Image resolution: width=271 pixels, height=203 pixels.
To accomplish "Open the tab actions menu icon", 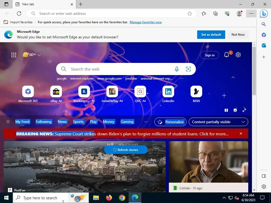I will (6, 4).
